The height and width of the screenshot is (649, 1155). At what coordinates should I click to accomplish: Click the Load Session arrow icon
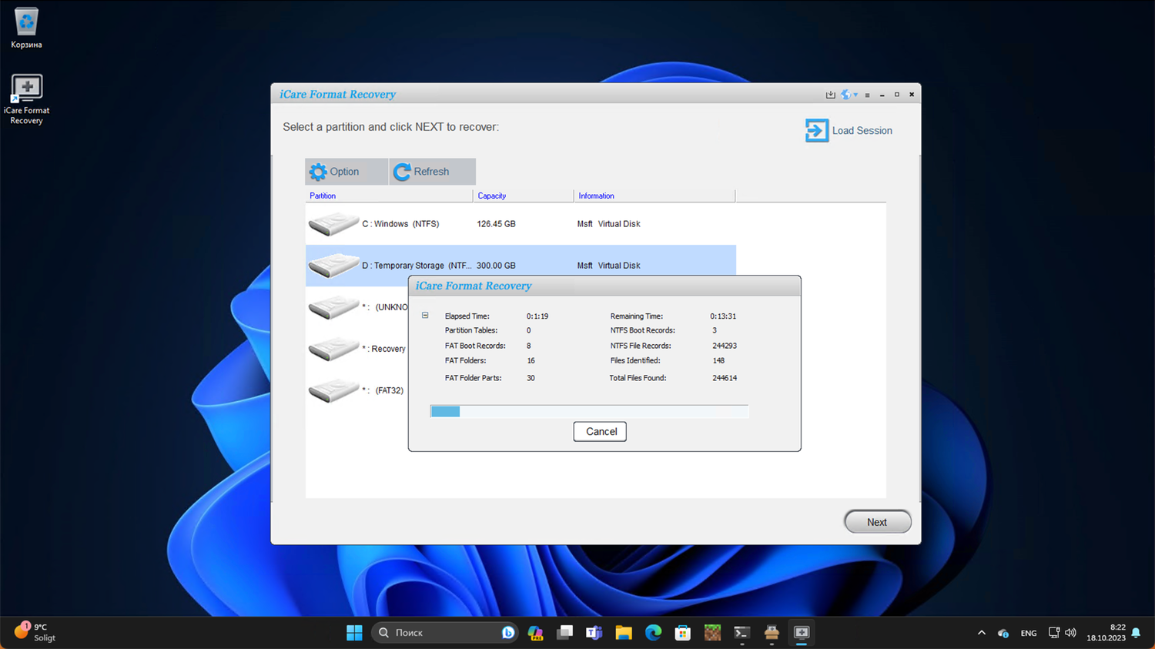coord(817,130)
